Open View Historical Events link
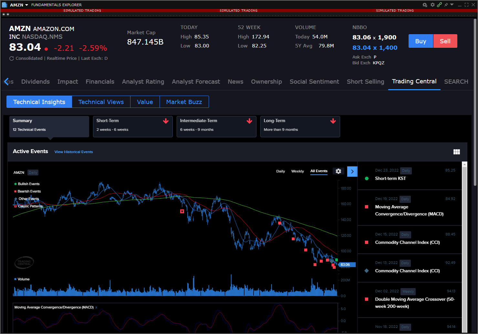The width and height of the screenshot is (478, 334). [x=74, y=152]
